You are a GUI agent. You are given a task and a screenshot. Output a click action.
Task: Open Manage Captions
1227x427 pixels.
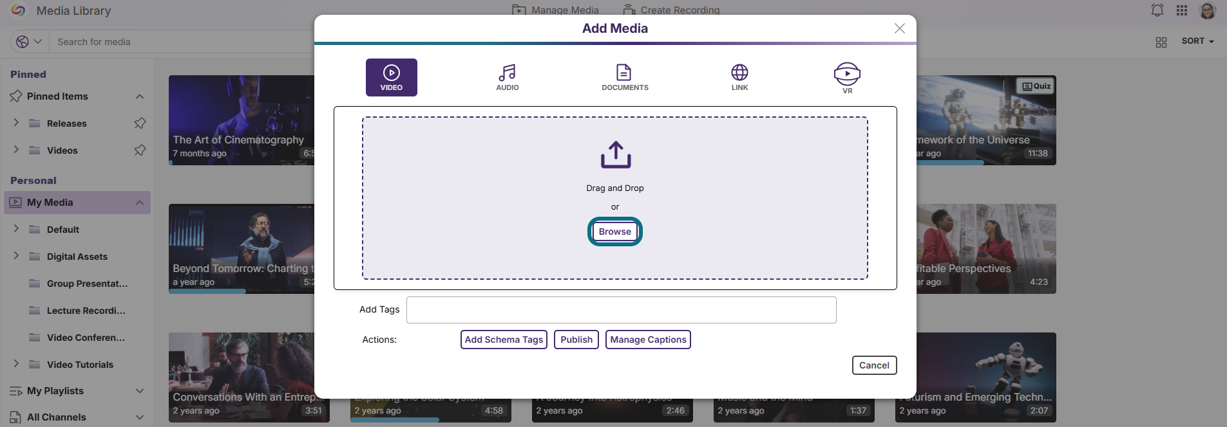pos(648,340)
